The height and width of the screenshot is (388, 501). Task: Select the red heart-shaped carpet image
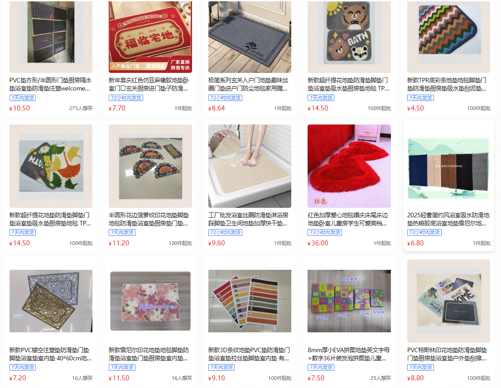pos(349,166)
